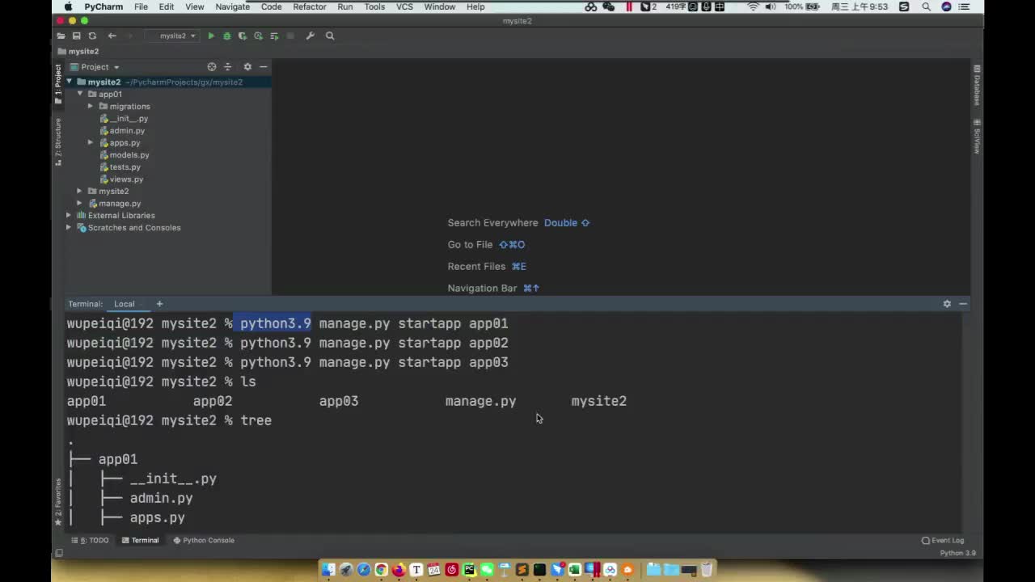Click the Profile run icon
The width and height of the screenshot is (1035, 582).
[x=258, y=36]
